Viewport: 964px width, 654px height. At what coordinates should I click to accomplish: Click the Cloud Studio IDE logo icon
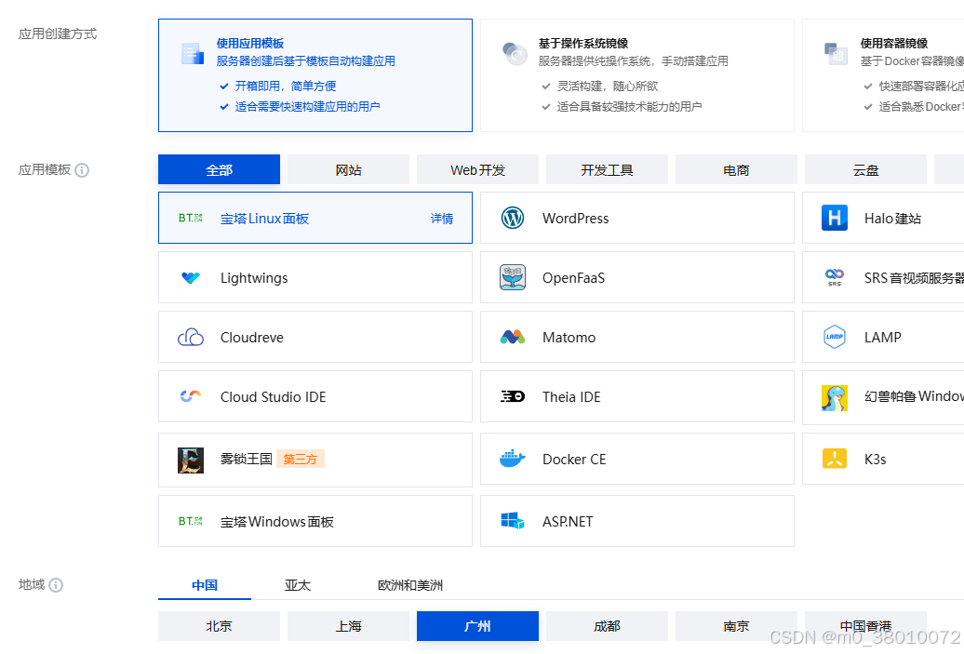(x=191, y=396)
